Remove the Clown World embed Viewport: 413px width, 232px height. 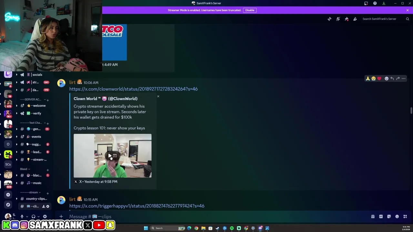click(158, 96)
